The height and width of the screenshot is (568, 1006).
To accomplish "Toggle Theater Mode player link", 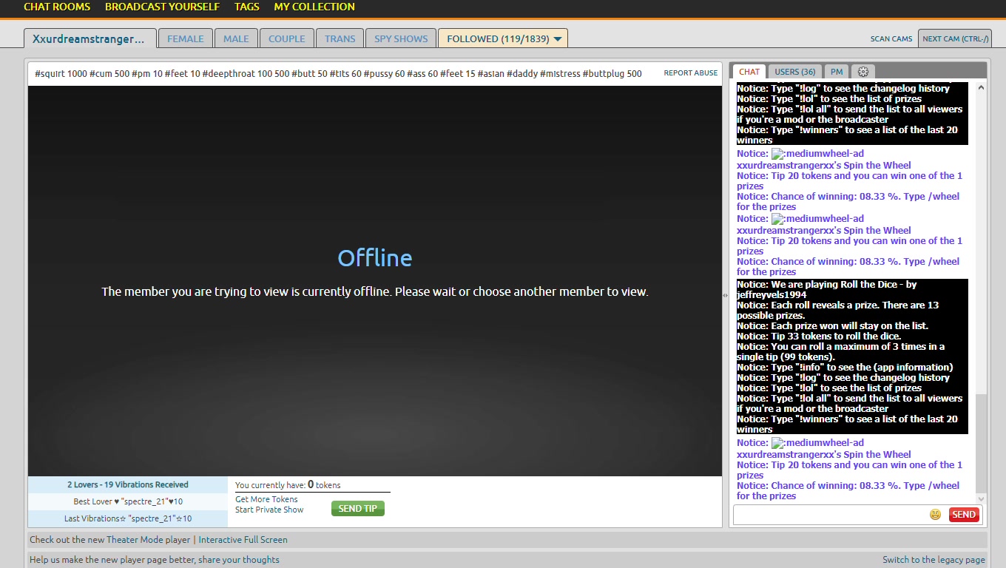I will [148, 540].
